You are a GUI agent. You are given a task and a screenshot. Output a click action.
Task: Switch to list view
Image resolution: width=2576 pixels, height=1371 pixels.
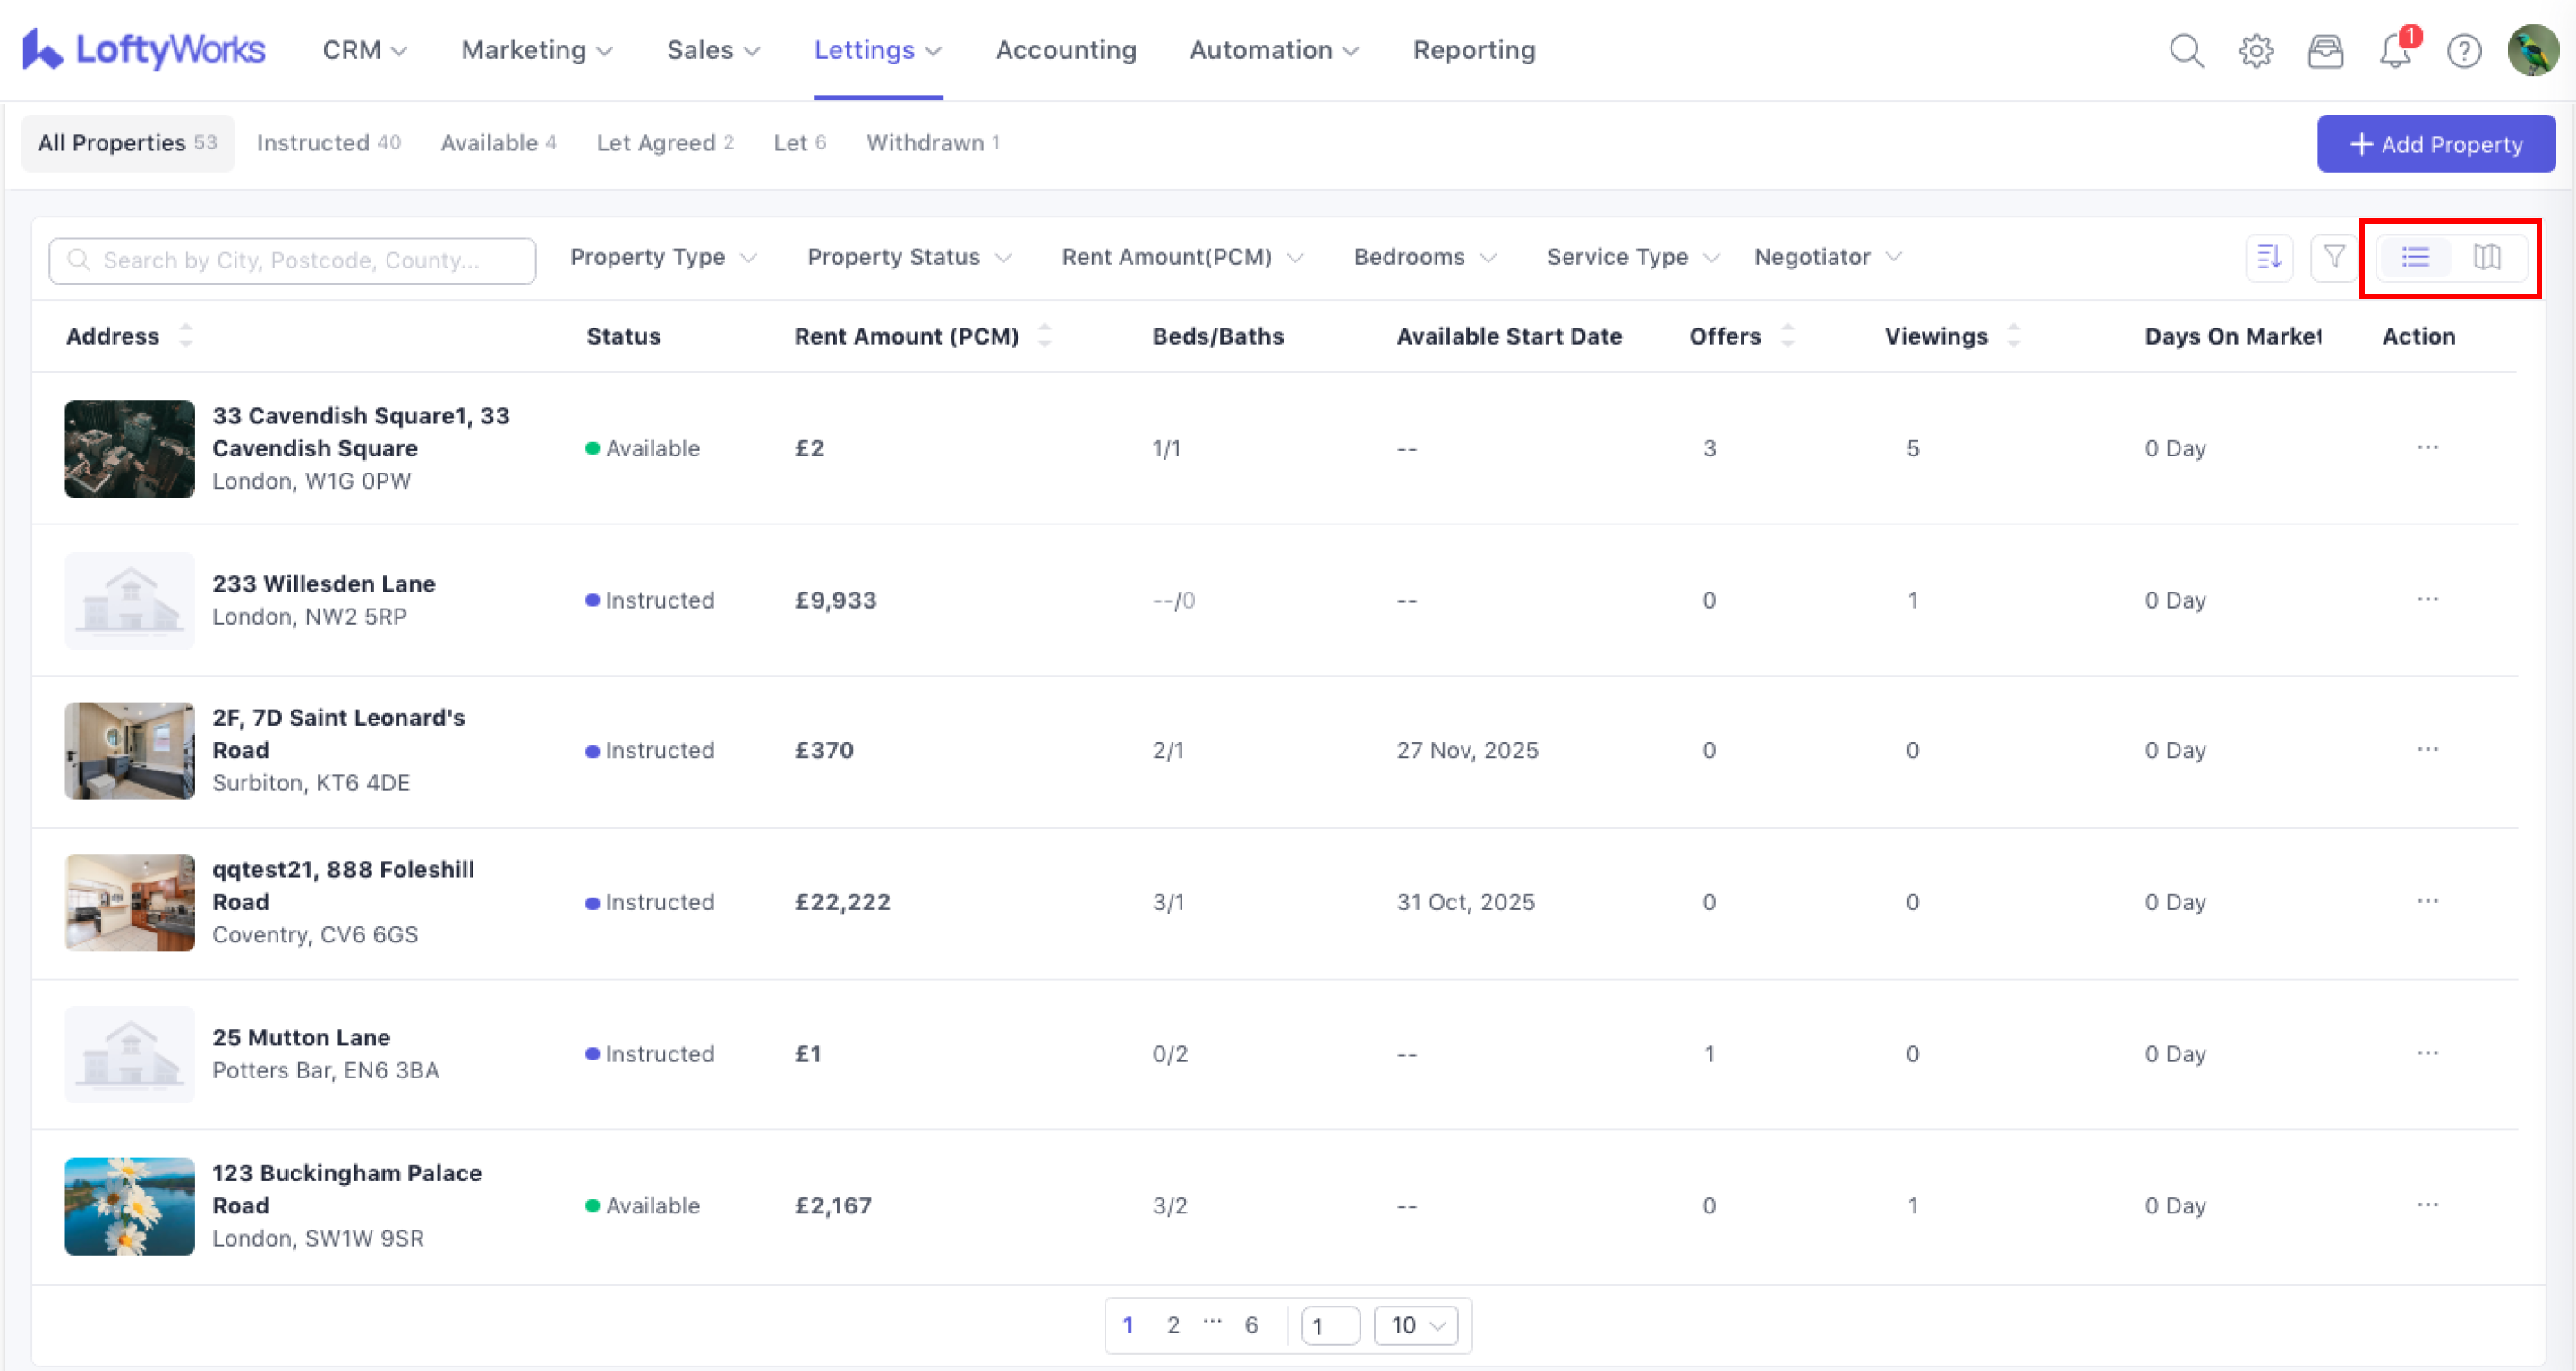pos(2415,258)
